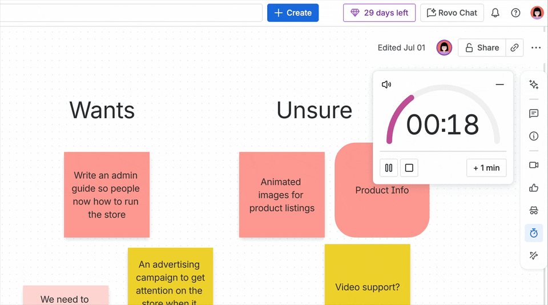Image resolution: width=548 pixels, height=305 pixels.
Task: Open Rovo Chat
Action: point(452,13)
